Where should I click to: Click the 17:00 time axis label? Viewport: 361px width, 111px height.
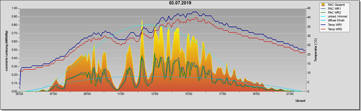coord(222,94)
